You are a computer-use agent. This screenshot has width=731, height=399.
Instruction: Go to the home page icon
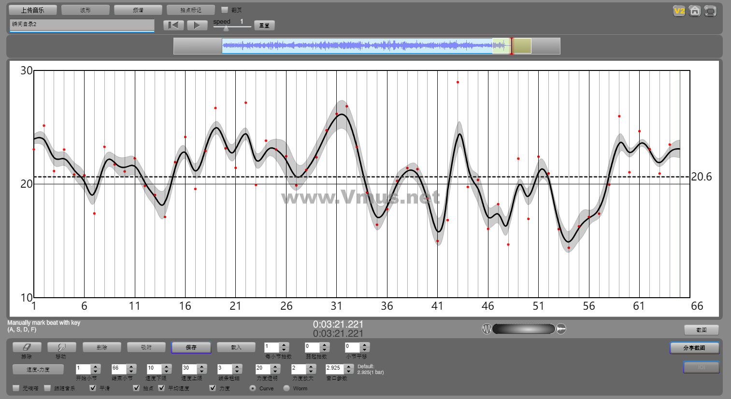point(695,11)
